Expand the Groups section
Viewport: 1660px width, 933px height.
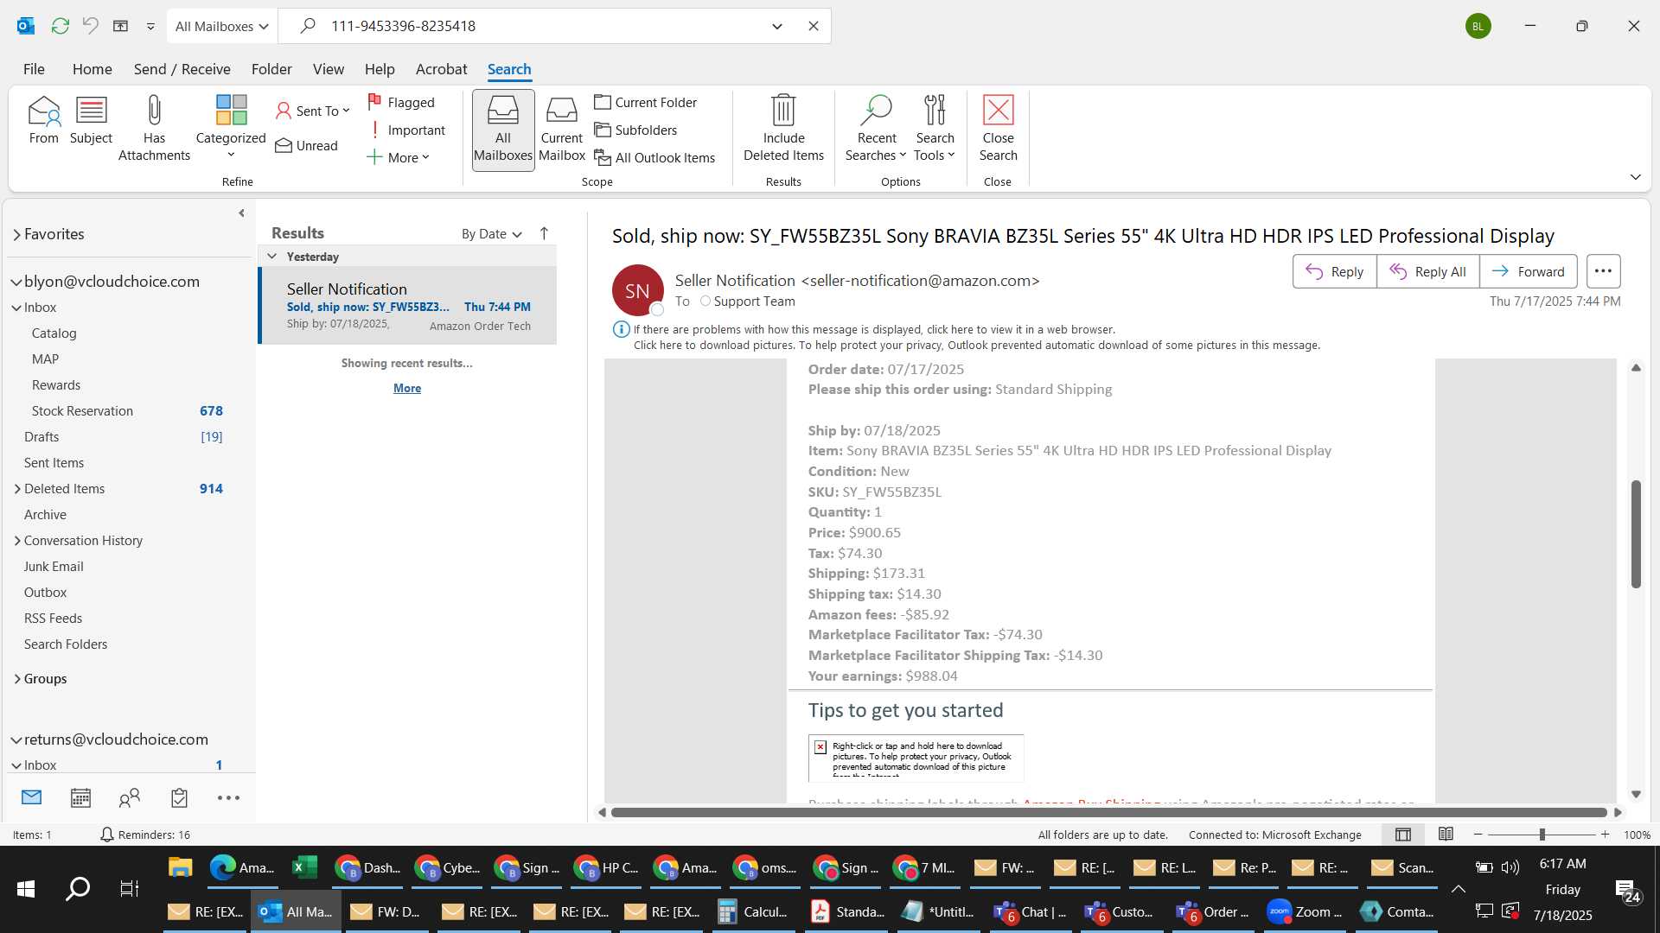pyautogui.click(x=17, y=679)
